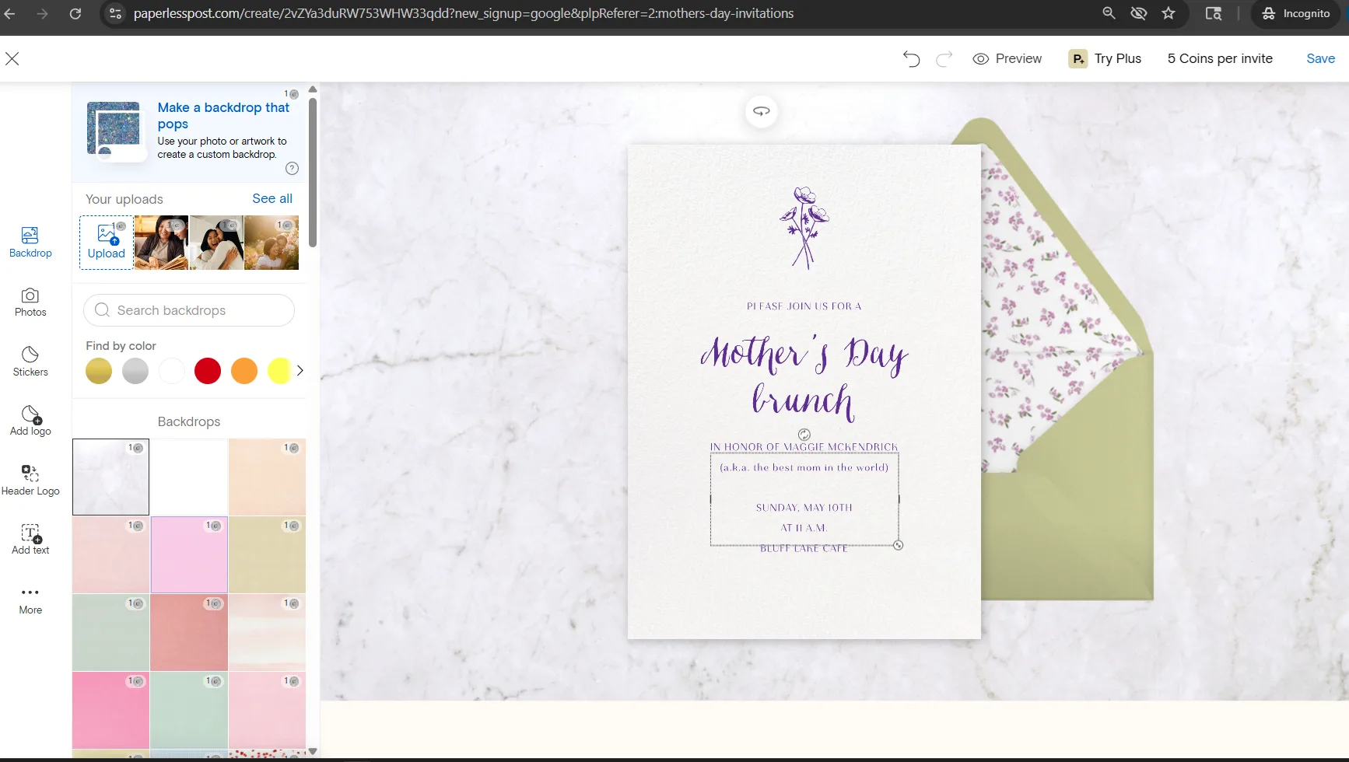Click the Search backdrops field

pyautogui.click(x=189, y=310)
